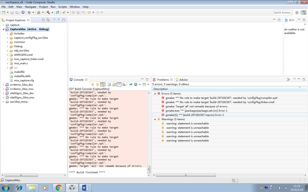This screenshot has height=192, width=308.
Task: Click the Console vertical scrollbar thumb
Action: click(x=148, y=169)
